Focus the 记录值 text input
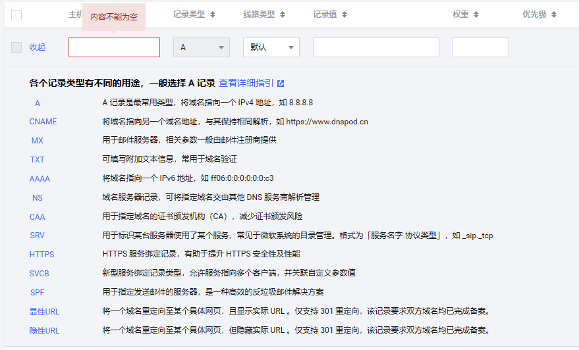 375,47
